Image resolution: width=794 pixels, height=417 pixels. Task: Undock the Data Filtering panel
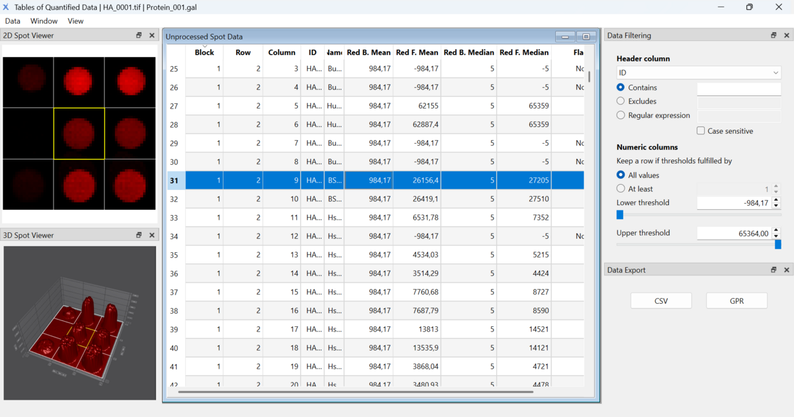[x=773, y=36]
